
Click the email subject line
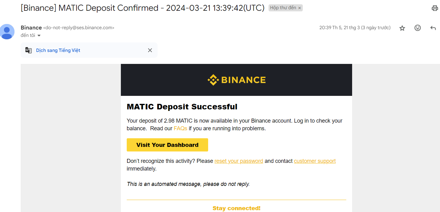(142, 8)
